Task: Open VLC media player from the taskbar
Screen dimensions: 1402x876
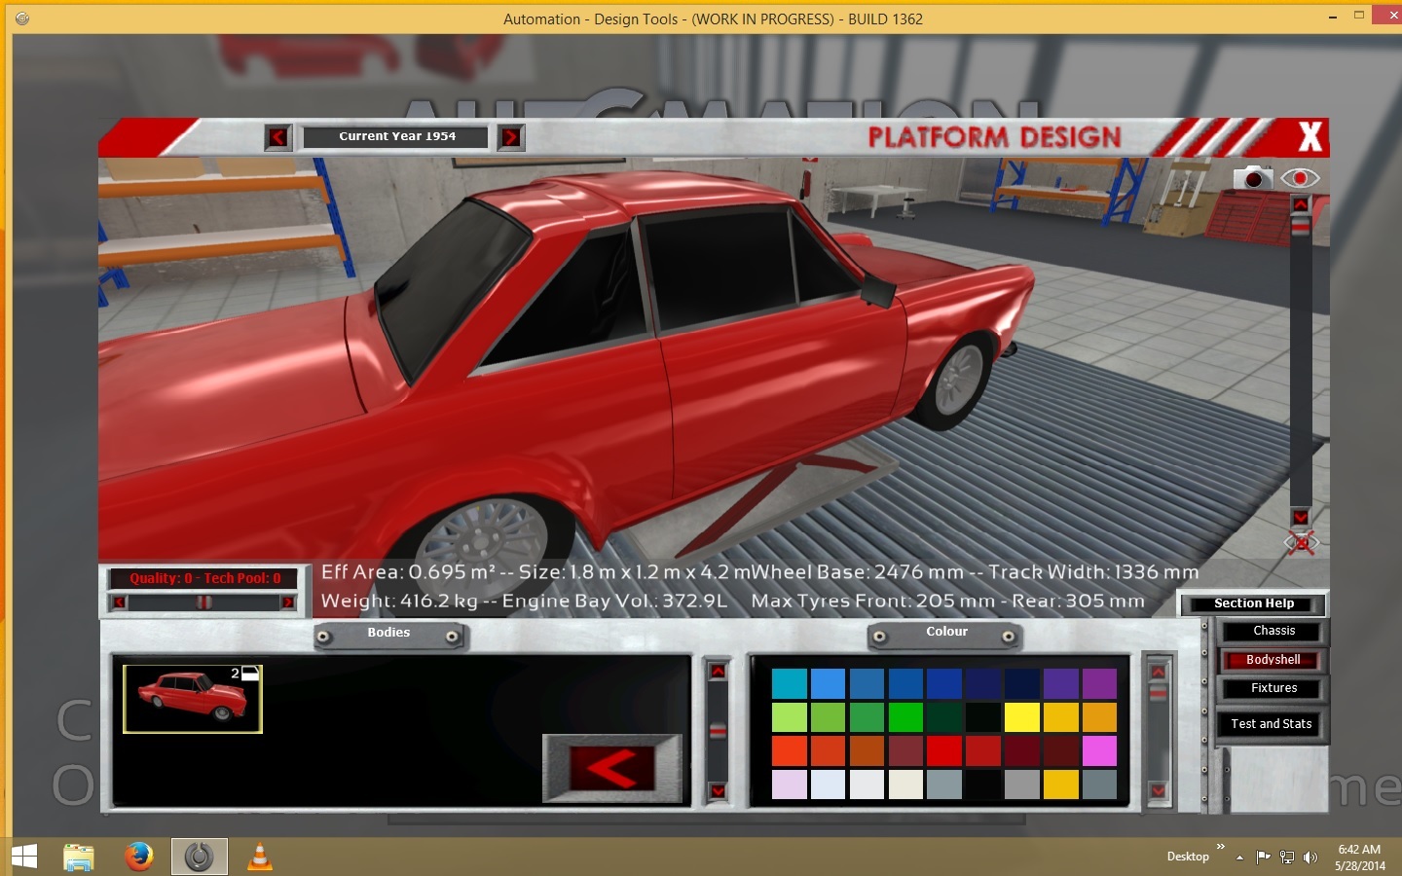Action: tap(259, 857)
